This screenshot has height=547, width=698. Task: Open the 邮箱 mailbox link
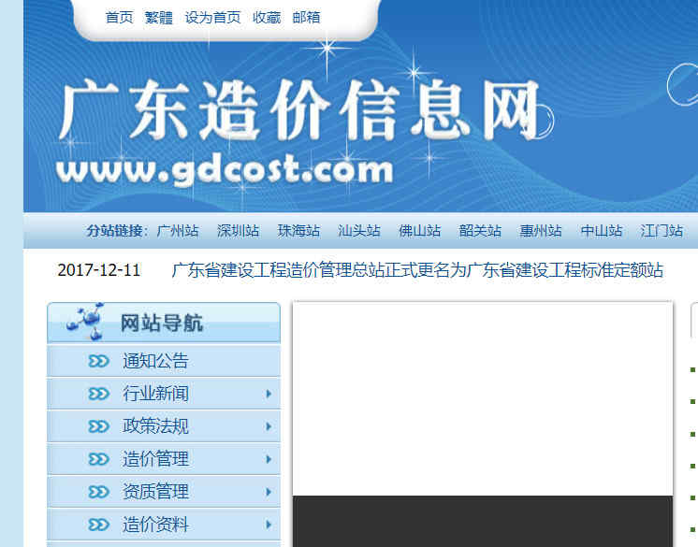coord(306,18)
